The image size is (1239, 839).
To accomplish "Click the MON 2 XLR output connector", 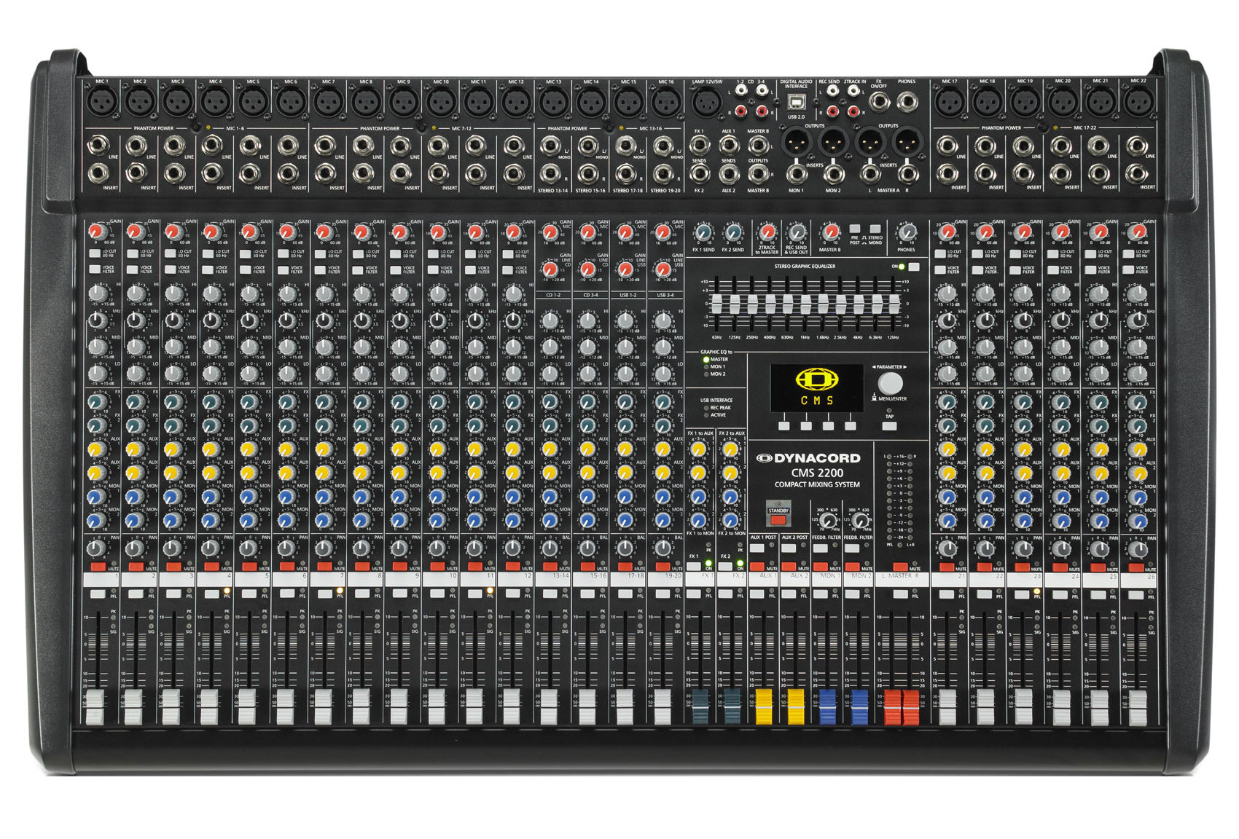I will coord(832,141).
